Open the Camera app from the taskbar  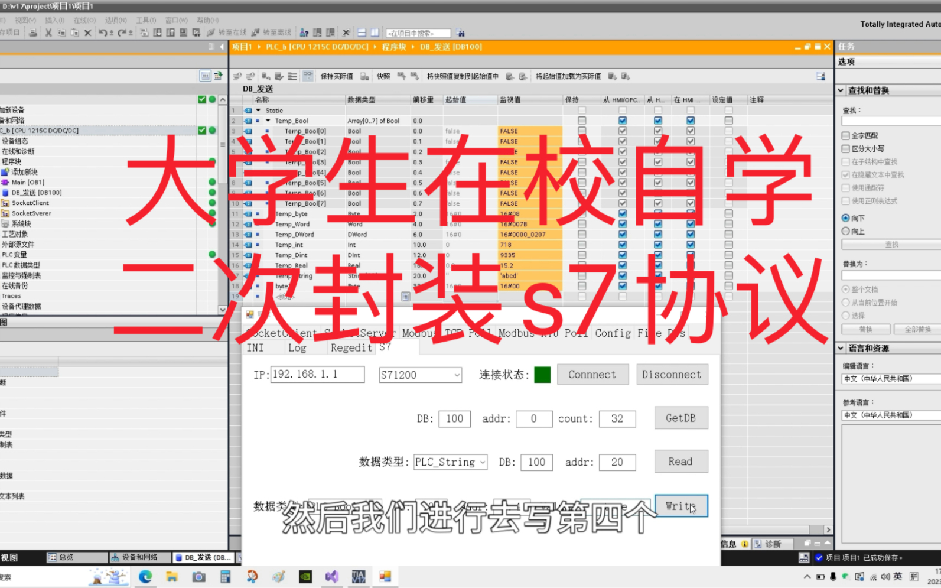198,576
